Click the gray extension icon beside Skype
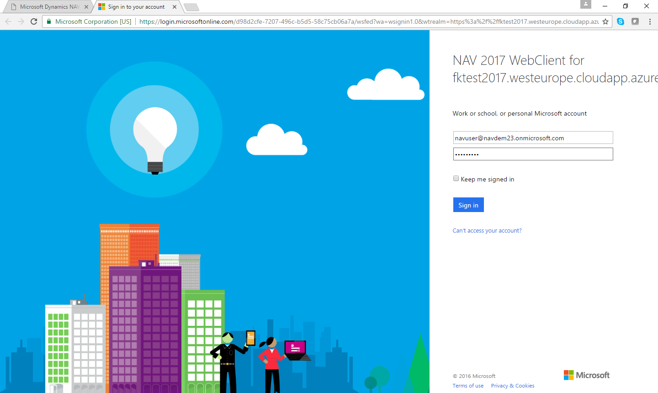Screen dimensions: 658x393 click(x=635, y=21)
